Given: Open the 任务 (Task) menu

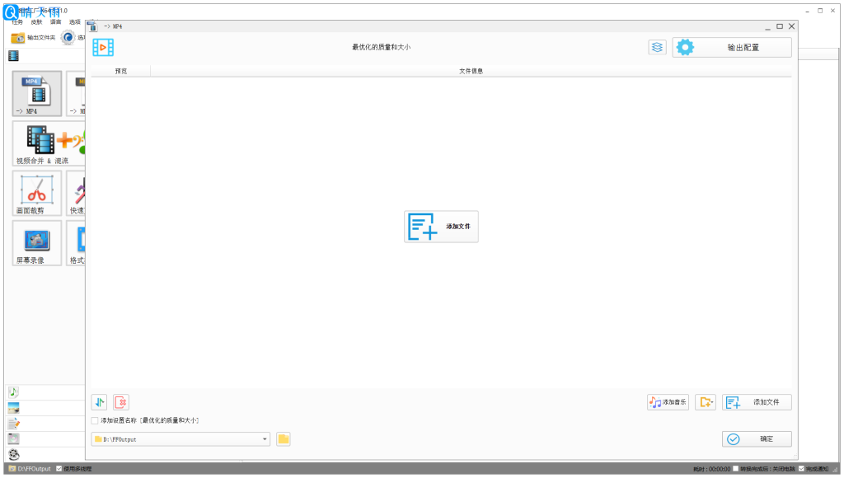Looking at the screenshot, I should (17, 22).
